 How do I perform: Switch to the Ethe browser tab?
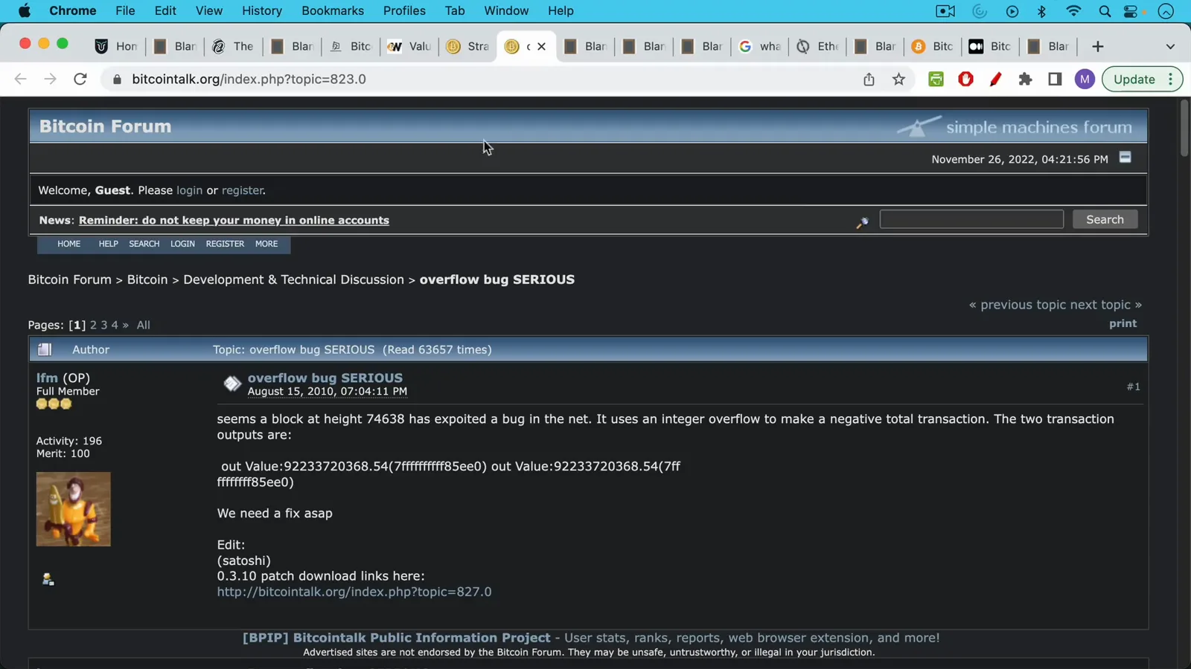pyautogui.click(x=818, y=46)
